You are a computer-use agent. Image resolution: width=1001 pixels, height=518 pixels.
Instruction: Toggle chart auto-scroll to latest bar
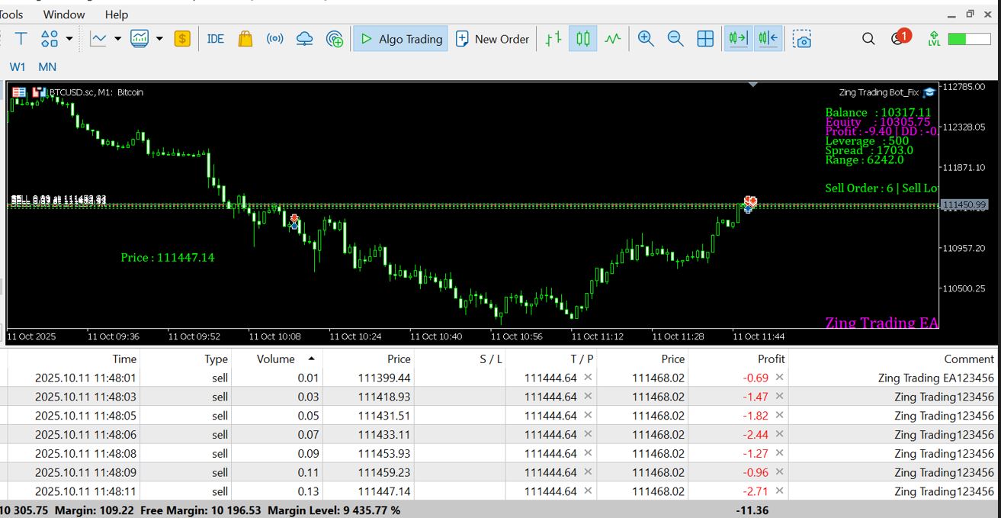pyautogui.click(x=738, y=39)
